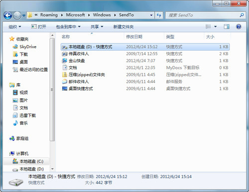Click the Microsoft breadcrumb segment
The height and width of the screenshot is (192, 249).
point(75,15)
